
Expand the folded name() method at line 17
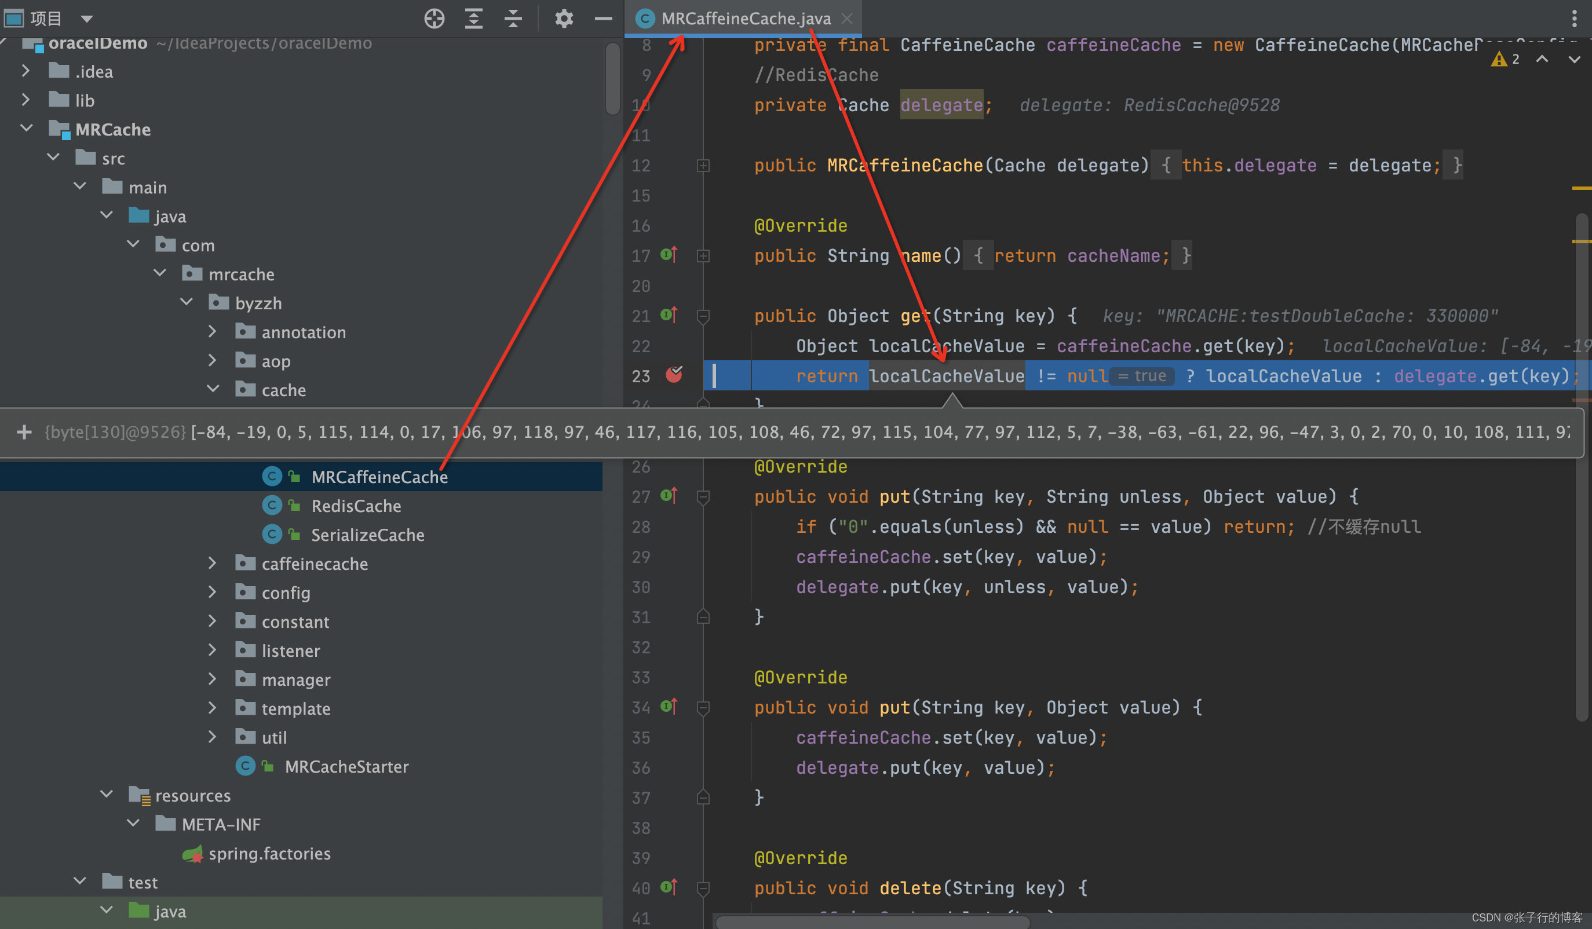pos(703,256)
